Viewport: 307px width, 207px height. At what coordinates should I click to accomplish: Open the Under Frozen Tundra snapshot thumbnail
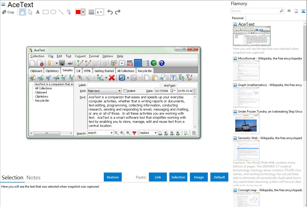(246, 124)
